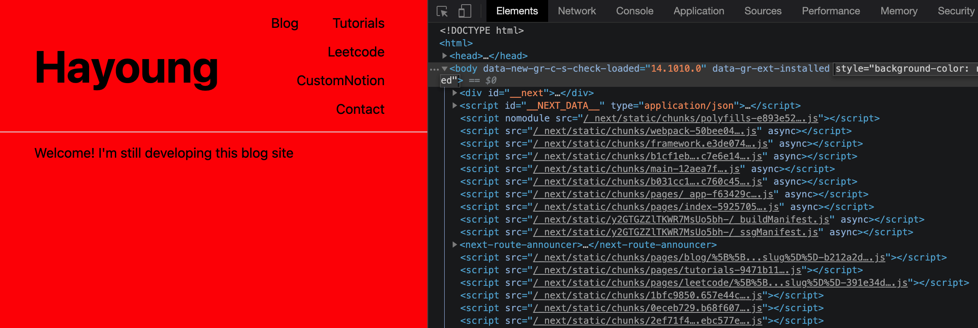978x328 pixels.
Task: Open the main-12aea7f script link
Action: [x=636, y=169]
